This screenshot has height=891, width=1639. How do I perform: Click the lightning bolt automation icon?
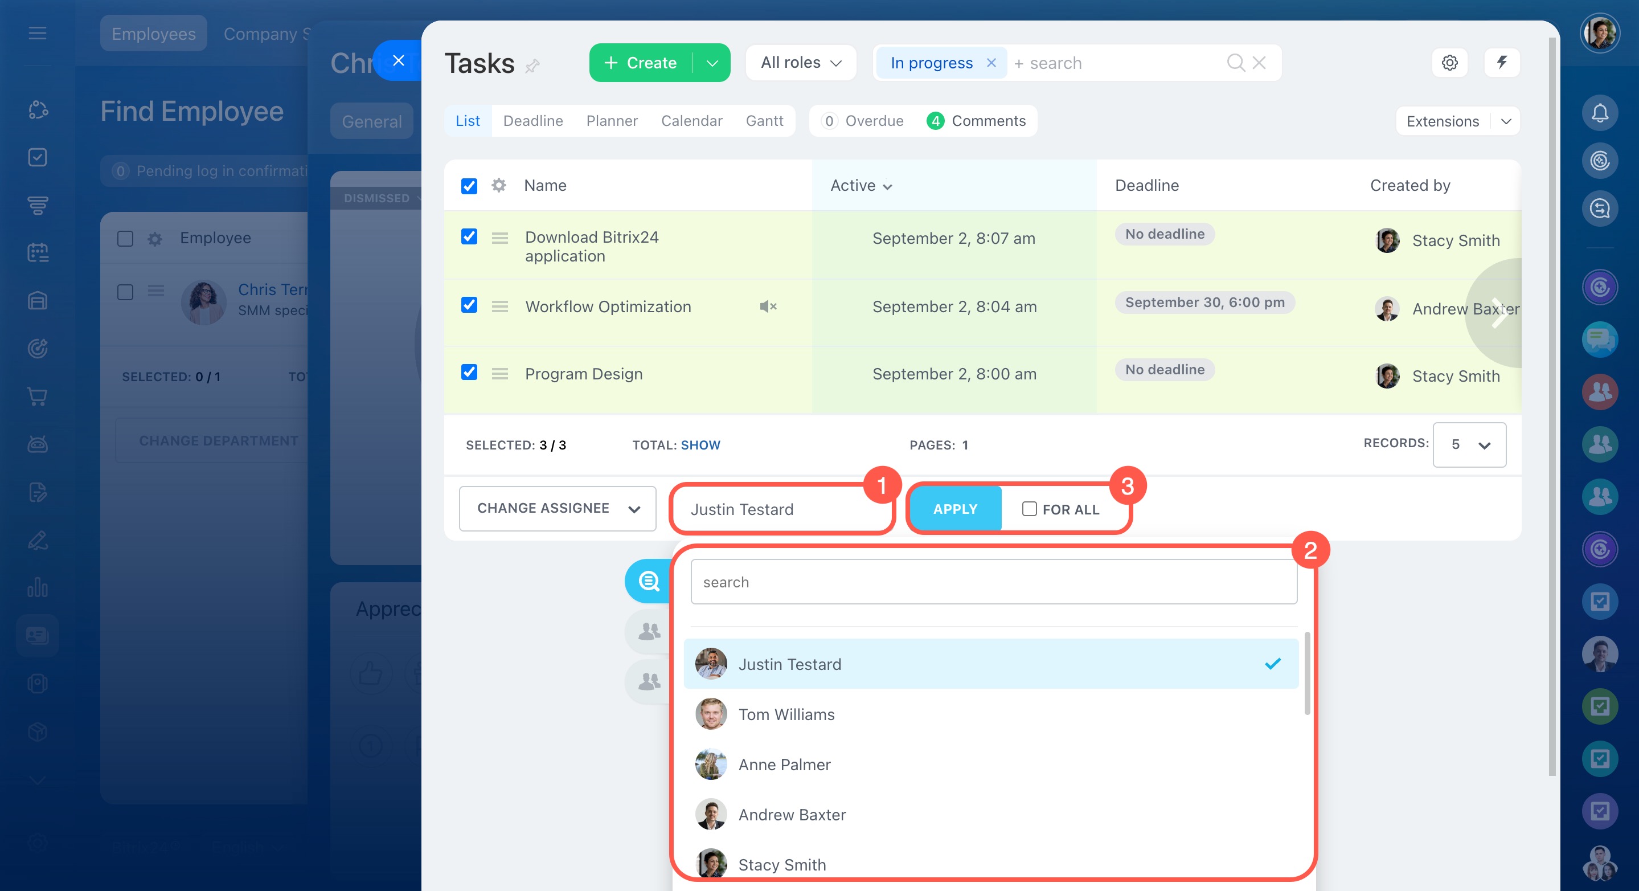pos(1502,62)
